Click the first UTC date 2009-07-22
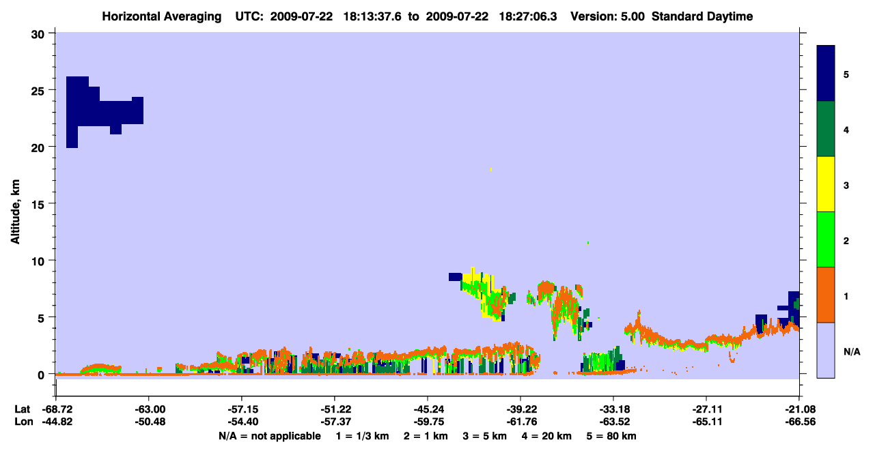Image resolution: width=888 pixels, height=455 pixels. [x=301, y=16]
